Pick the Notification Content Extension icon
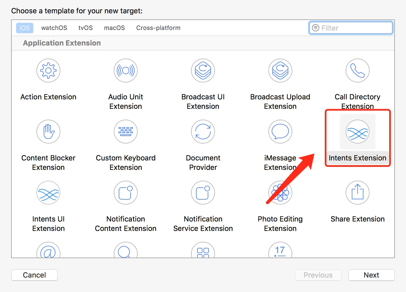406x292 pixels. tap(126, 193)
